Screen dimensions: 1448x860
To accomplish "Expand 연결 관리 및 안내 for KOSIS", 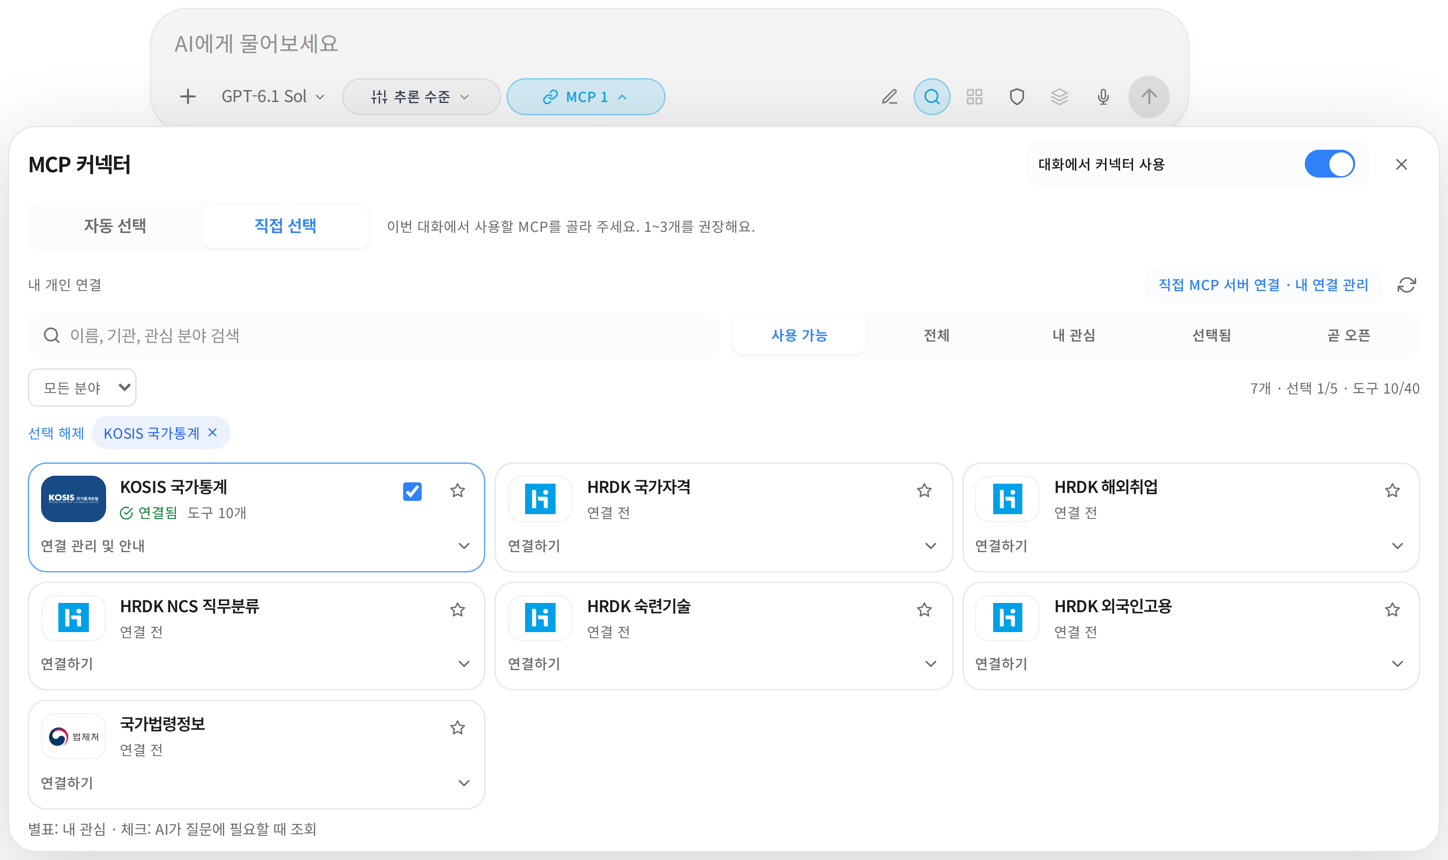I will (256, 546).
